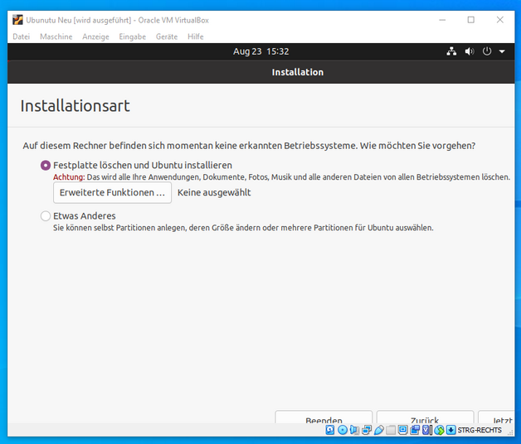Image resolution: width=521 pixels, height=444 pixels.
Task: Click the hard disk activity icon in status bar
Action: [x=330, y=430]
